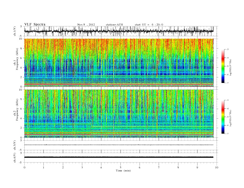
Task: Click the "ch.1(V)" axis label
Action: 15,31
